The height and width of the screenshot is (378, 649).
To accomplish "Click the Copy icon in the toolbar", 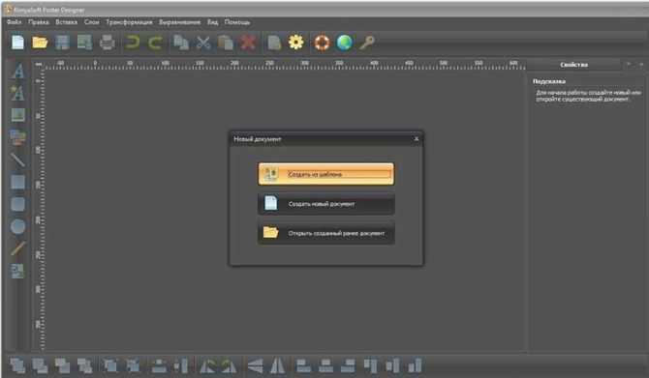I will click(181, 43).
